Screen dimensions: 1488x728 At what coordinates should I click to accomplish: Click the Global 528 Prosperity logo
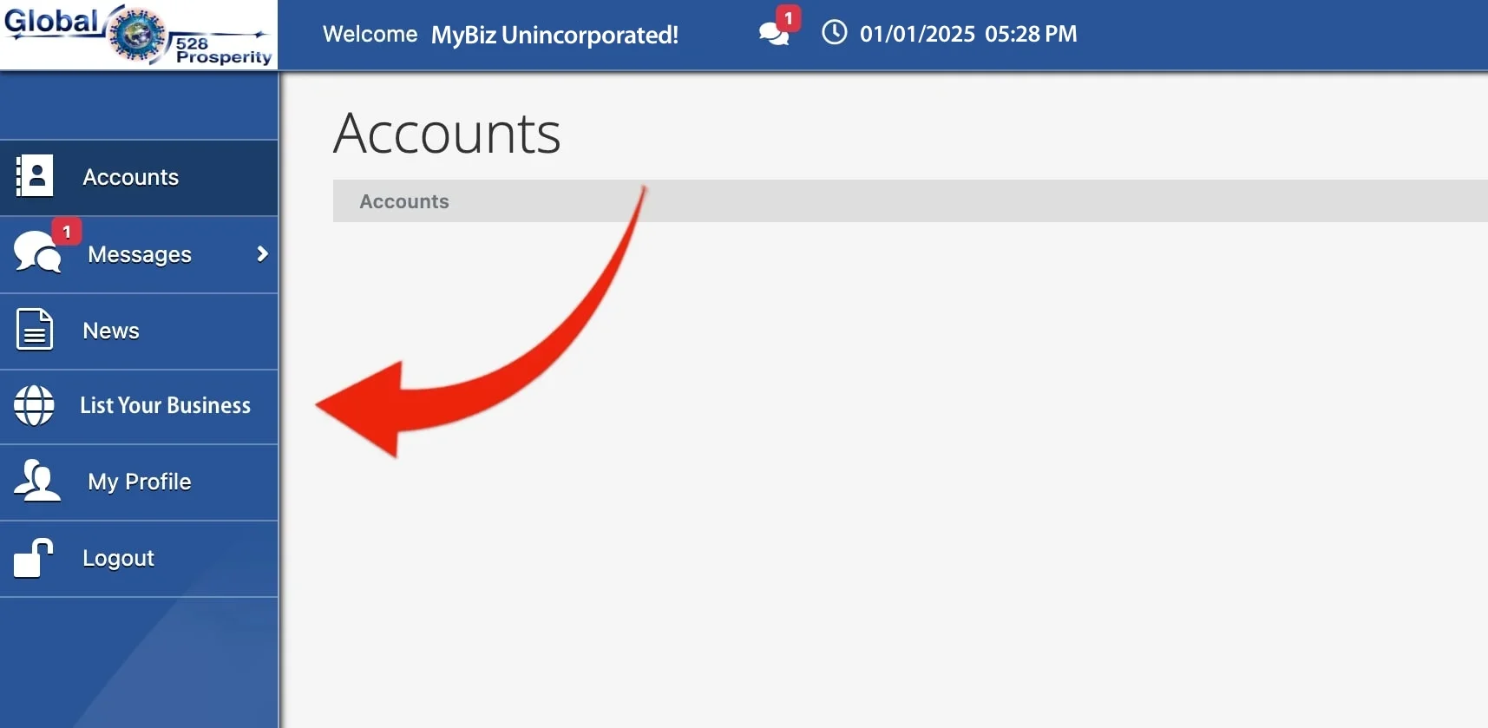139,35
